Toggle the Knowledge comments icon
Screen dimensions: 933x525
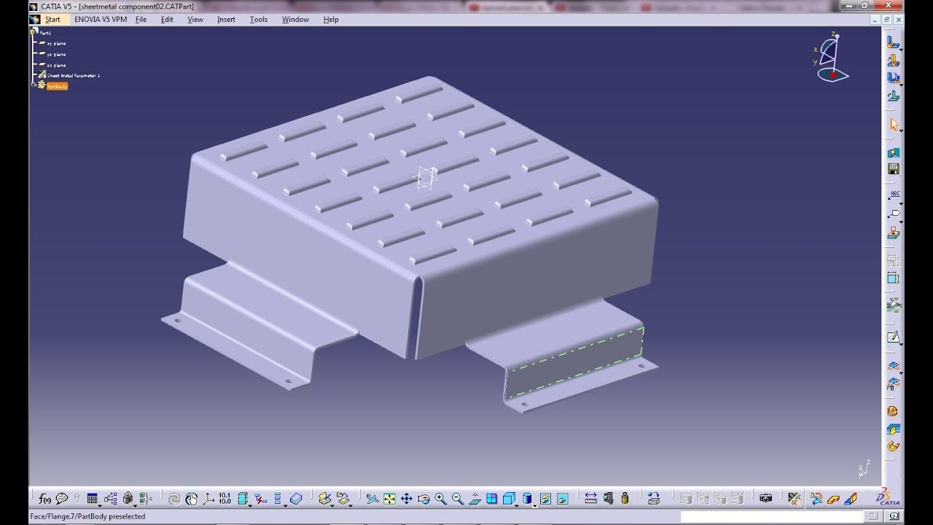point(61,499)
